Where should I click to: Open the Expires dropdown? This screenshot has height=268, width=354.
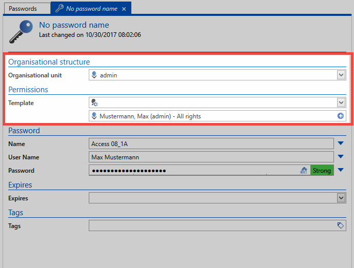point(341,198)
